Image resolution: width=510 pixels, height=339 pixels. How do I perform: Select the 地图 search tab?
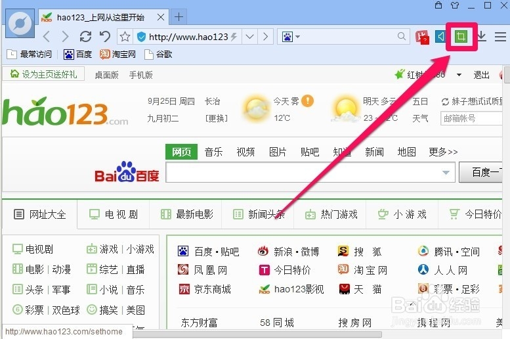pos(406,152)
